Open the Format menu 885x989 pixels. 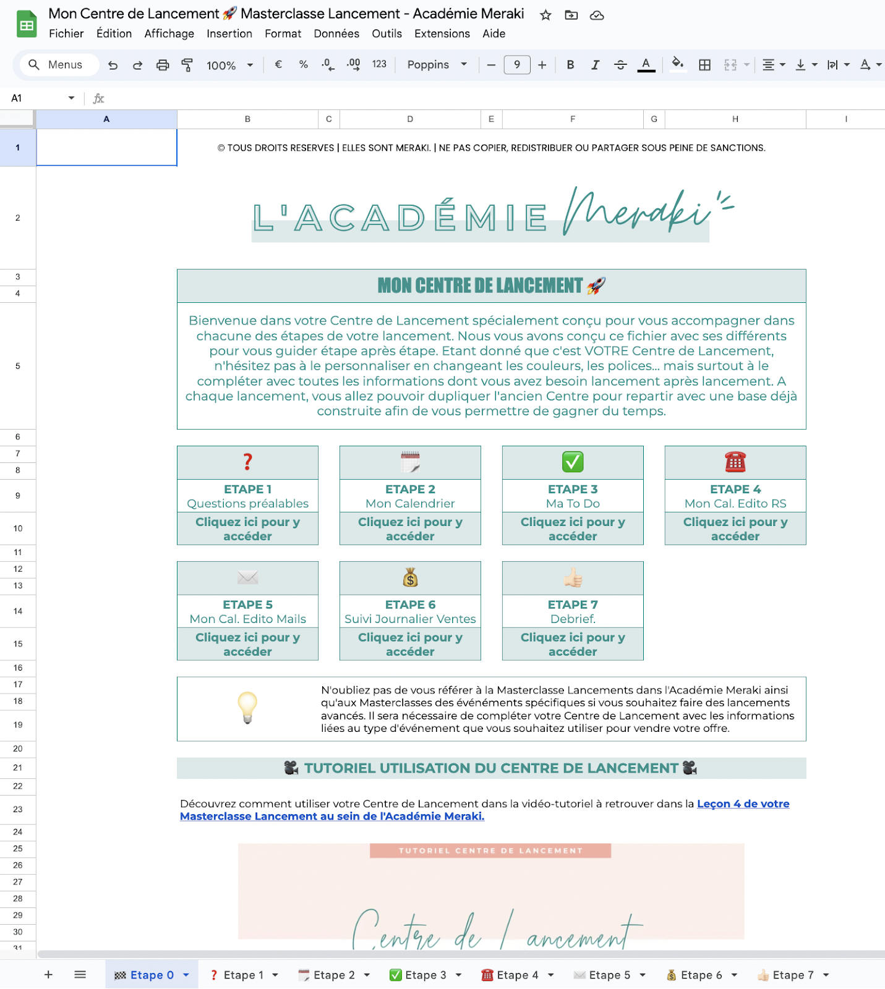pyautogui.click(x=283, y=33)
